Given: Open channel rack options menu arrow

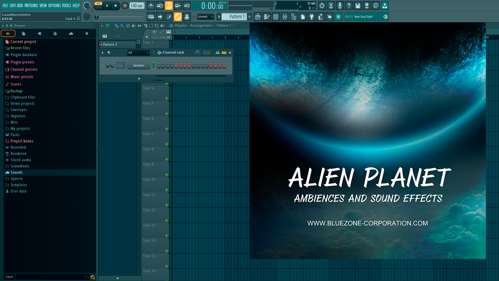Looking at the screenshot, I should coord(103,53).
